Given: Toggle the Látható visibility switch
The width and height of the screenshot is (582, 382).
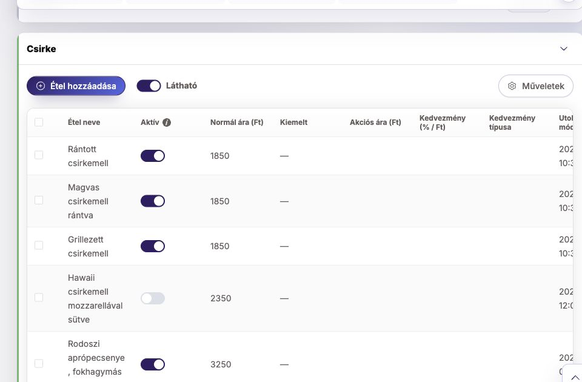Looking at the screenshot, I should coord(149,85).
